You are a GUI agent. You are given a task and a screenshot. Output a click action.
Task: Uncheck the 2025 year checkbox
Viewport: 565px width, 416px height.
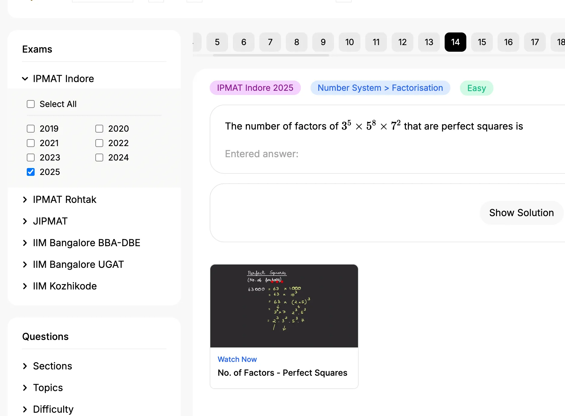(31, 172)
